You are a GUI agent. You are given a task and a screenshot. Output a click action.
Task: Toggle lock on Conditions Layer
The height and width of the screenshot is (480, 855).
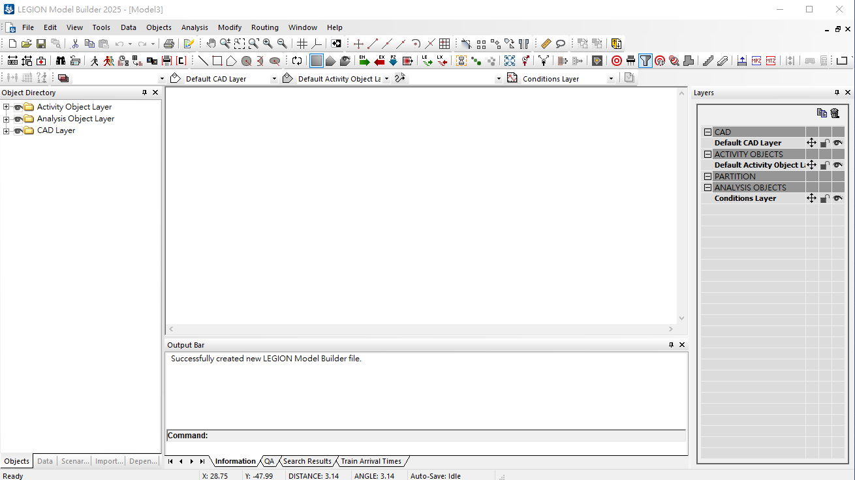click(825, 198)
